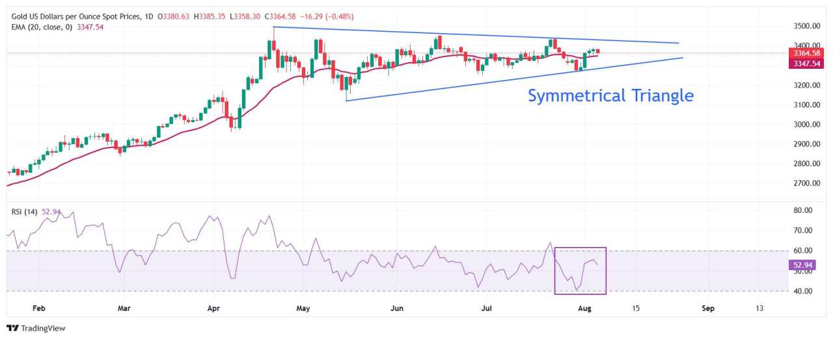Click the Jul date axis label

coord(488,308)
